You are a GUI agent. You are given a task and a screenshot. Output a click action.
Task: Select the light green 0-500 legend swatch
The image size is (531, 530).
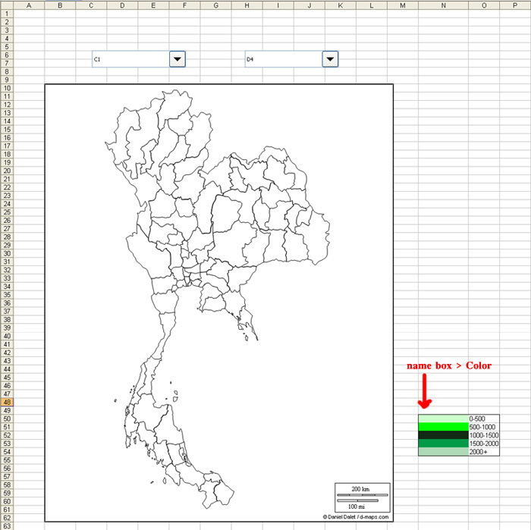[442, 419]
